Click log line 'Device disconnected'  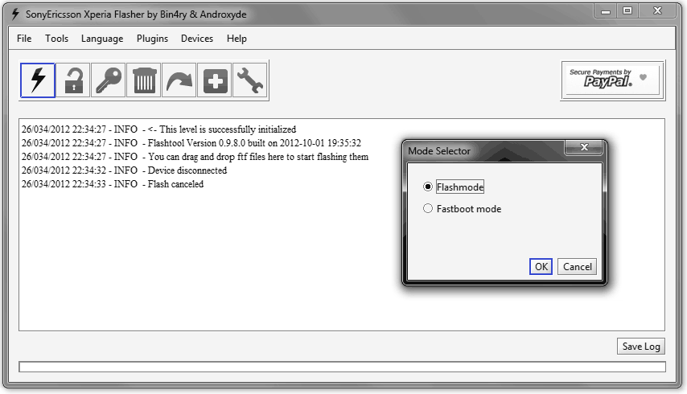[x=124, y=170]
